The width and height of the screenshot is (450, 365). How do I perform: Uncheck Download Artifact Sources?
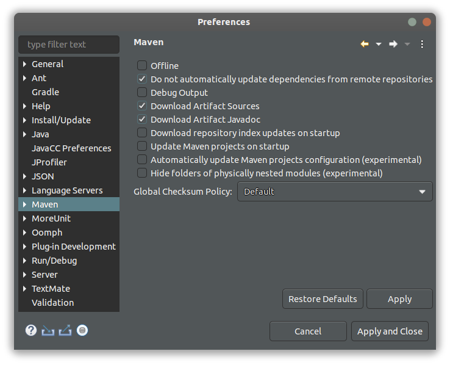(x=142, y=106)
